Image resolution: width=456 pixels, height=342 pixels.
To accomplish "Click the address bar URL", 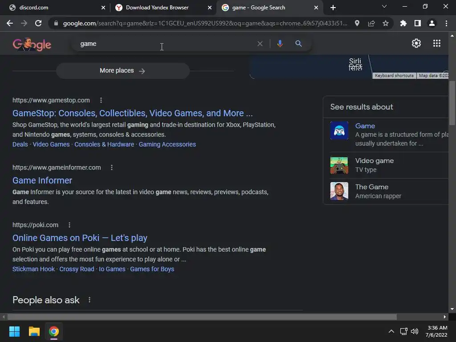I will 205,23.
